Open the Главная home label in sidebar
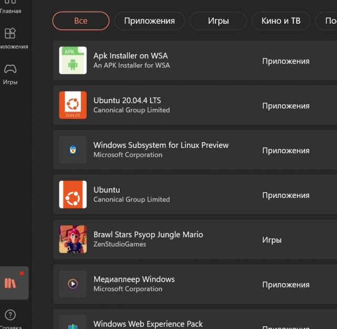Image resolution: width=337 pixels, height=329 pixels. pos(11,11)
